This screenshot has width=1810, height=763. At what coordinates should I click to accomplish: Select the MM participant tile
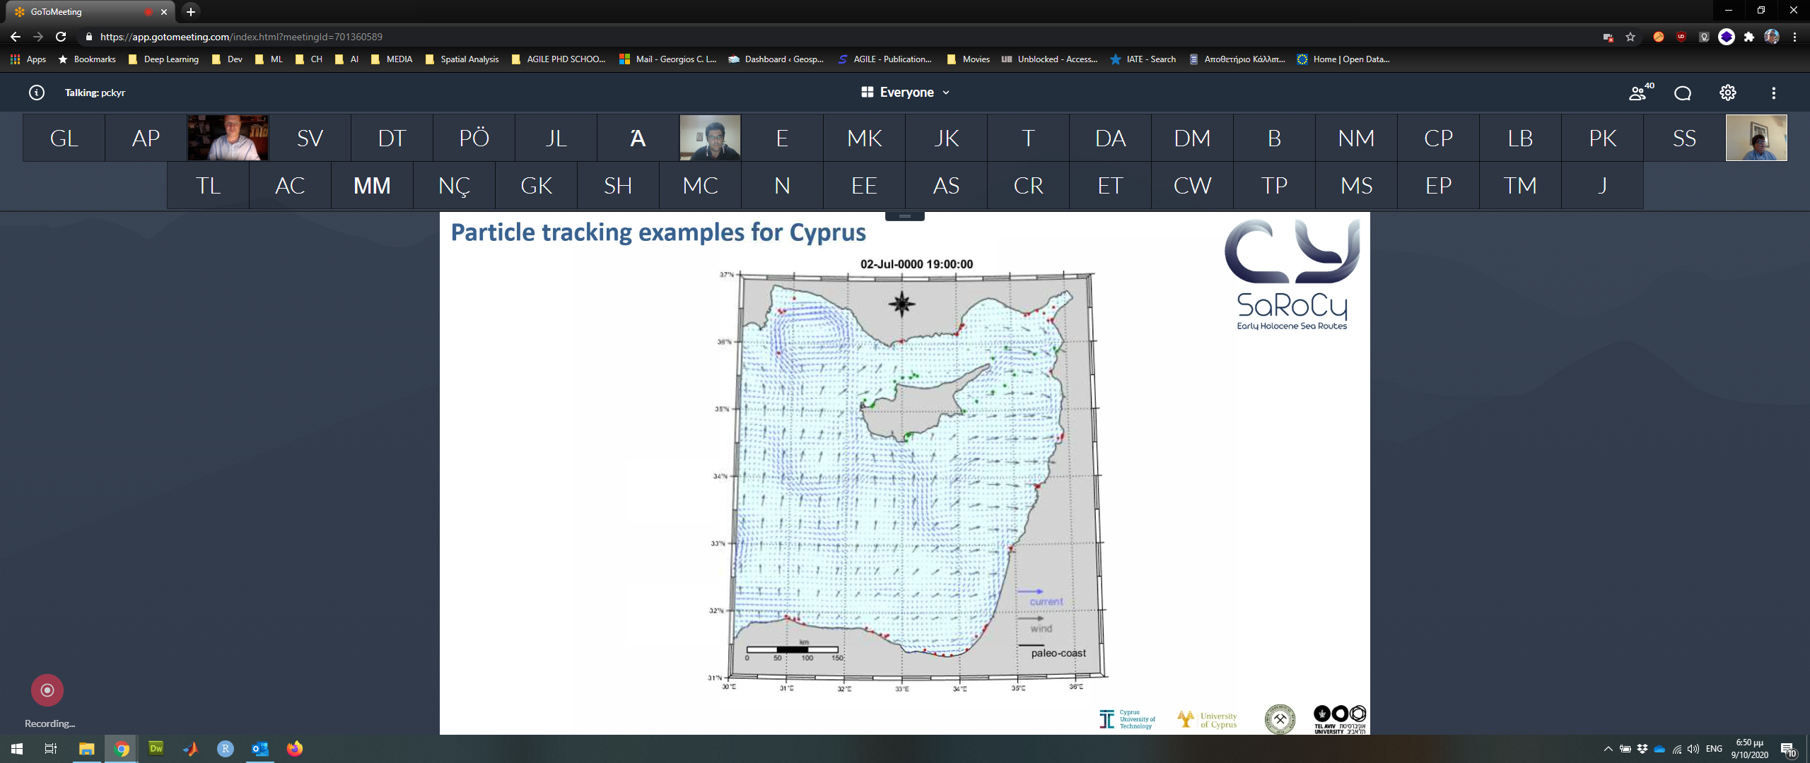(x=372, y=186)
